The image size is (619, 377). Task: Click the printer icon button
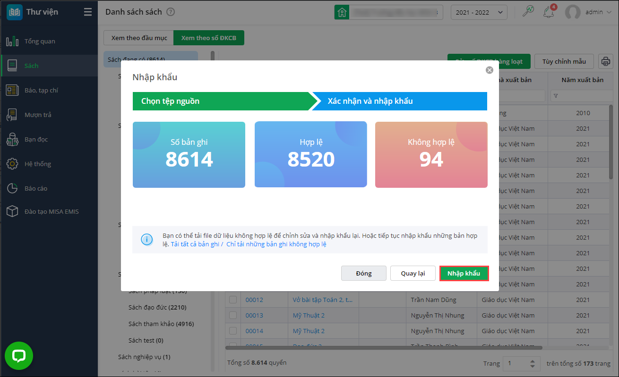click(605, 61)
